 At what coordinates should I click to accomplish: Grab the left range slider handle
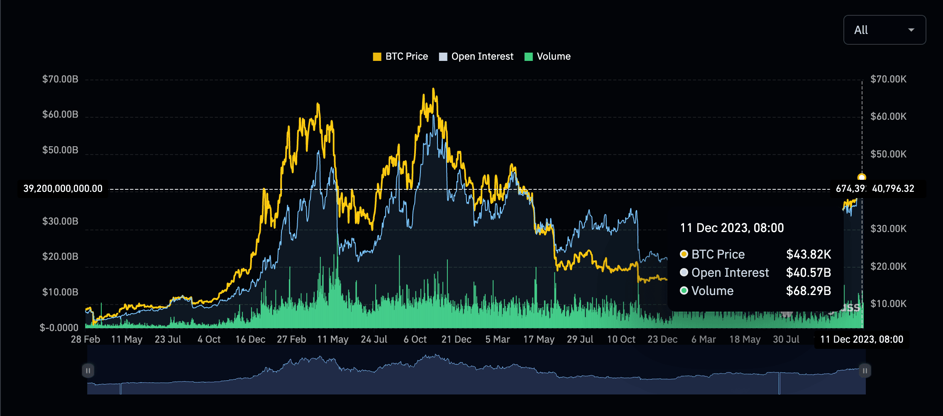88,370
